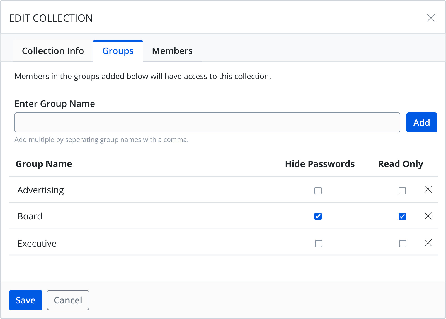Screen dimensions: 446x319
Task: Remove the Executive group from collection
Action: 428,243
